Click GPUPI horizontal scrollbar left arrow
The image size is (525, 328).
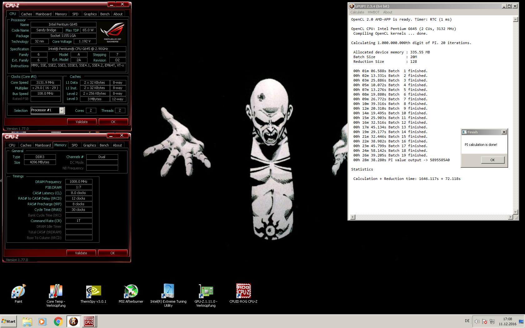(353, 217)
